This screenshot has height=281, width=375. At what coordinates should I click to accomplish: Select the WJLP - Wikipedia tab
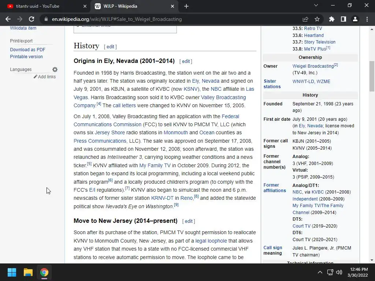pyautogui.click(x=134, y=7)
